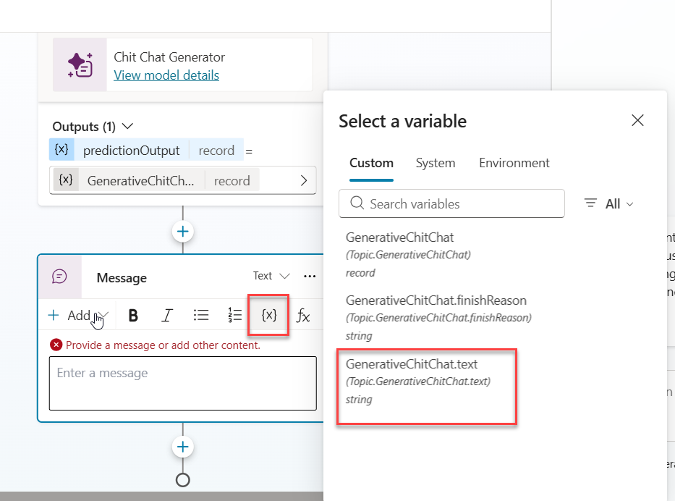Switch to the System tab
The height and width of the screenshot is (501, 675).
pyautogui.click(x=436, y=163)
